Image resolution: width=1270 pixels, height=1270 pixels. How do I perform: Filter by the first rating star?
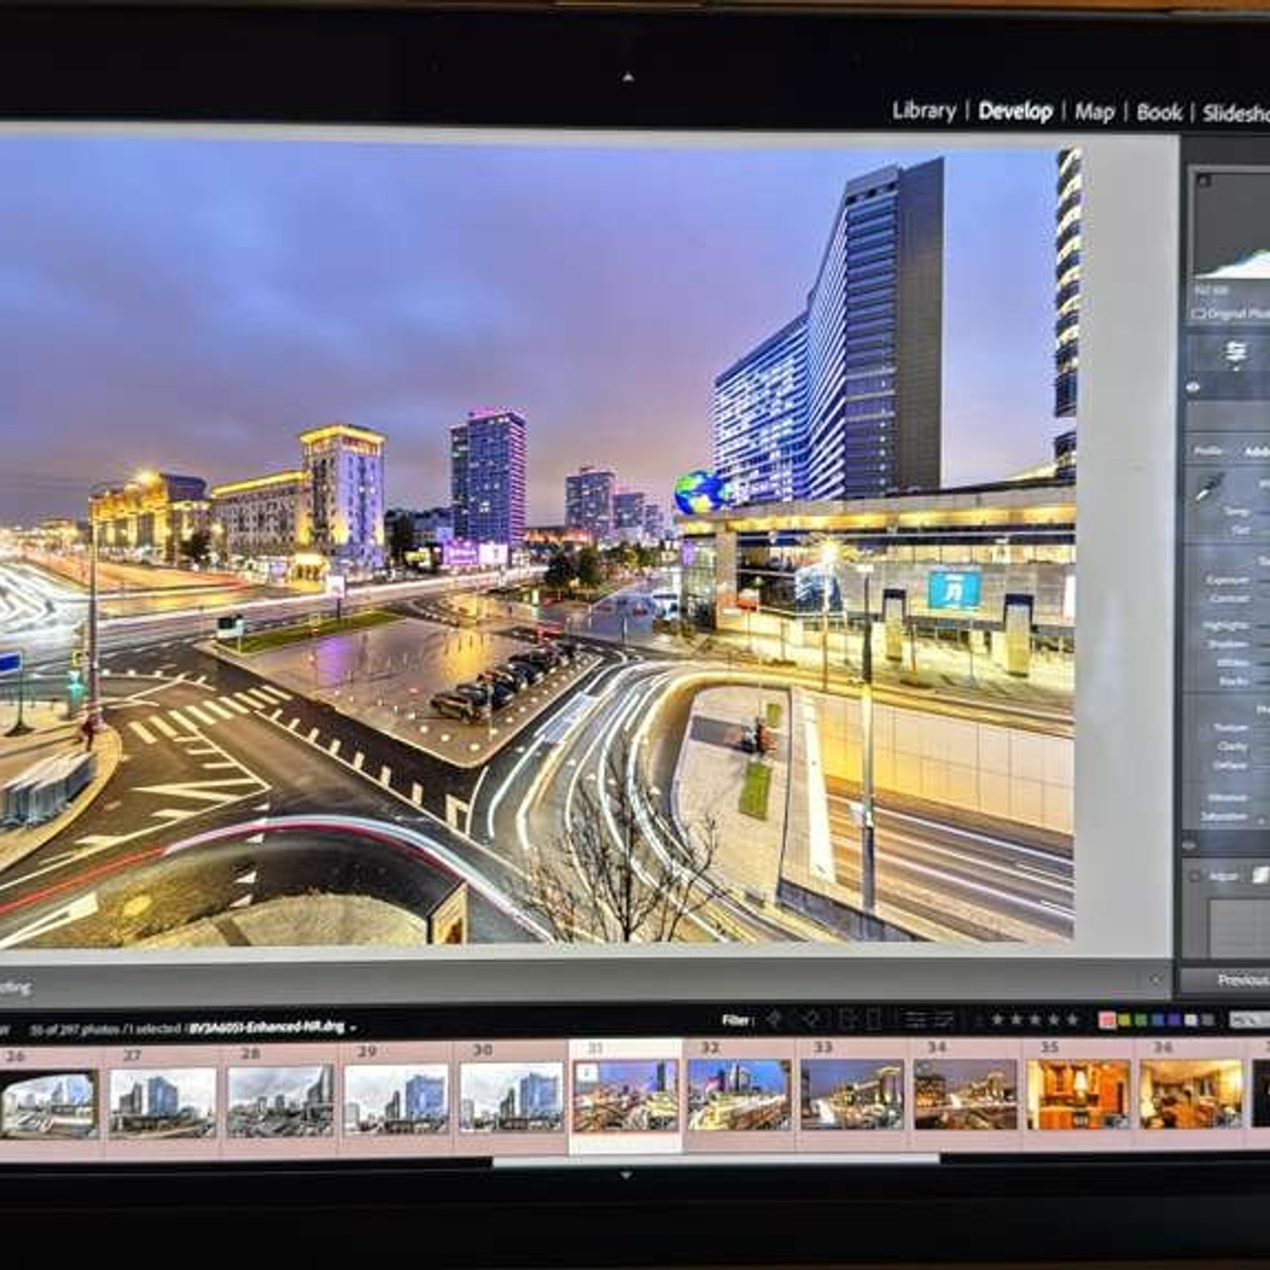click(x=997, y=1019)
